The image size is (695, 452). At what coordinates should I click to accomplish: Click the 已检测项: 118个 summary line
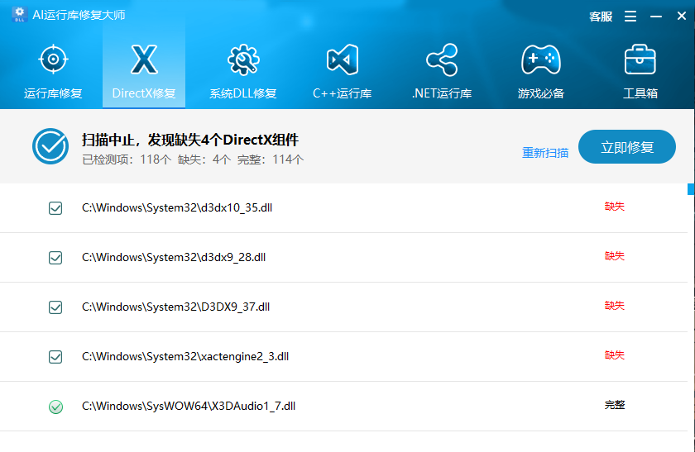click(x=193, y=159)
